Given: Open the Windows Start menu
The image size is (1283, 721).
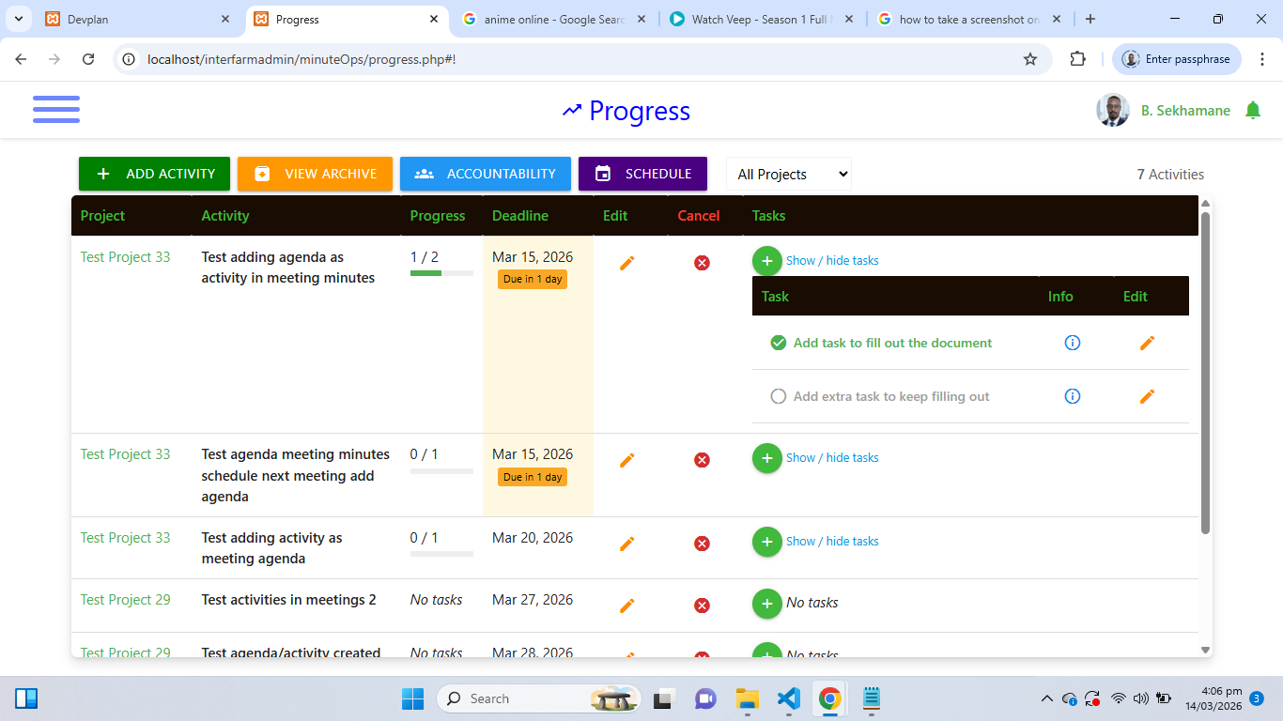Looking at the screenshot, I should tap(412, 698).
